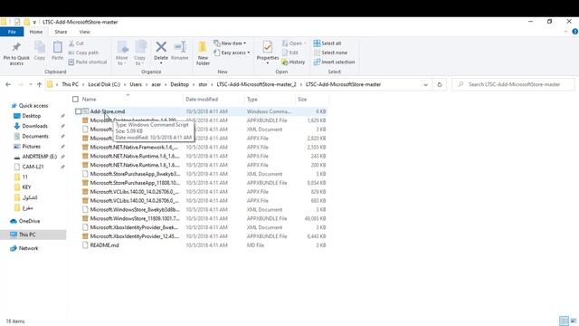The image size is (579, 326).
Task: Switch to details view icon in status bar
Action: coord(564,321)
